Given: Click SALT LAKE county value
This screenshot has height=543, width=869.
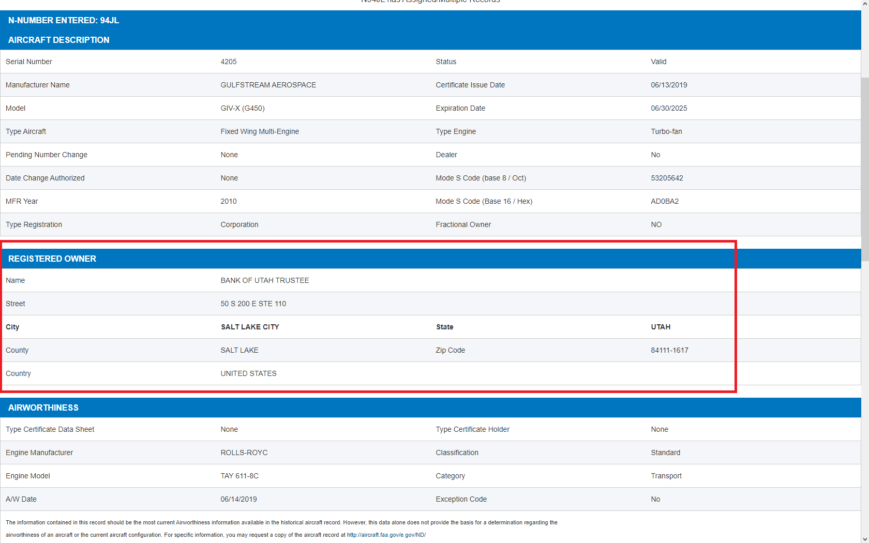Looking at the screenshot, I should (239, 350).
